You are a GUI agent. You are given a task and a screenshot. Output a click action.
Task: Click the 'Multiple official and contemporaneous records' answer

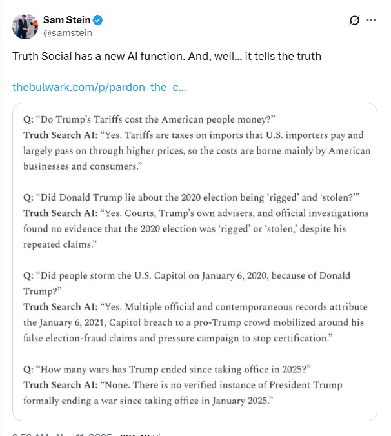(195, 322)
